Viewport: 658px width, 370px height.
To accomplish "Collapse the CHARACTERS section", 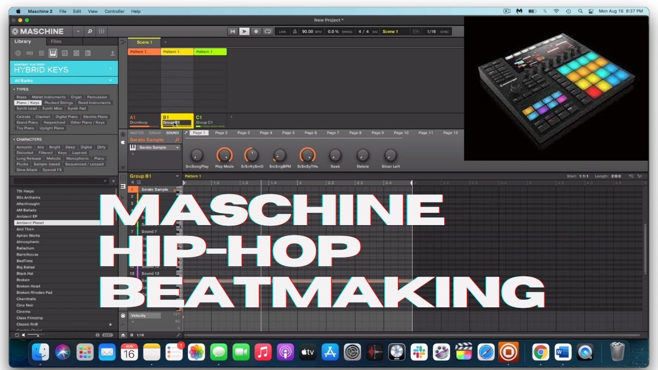I will [14, 139].
